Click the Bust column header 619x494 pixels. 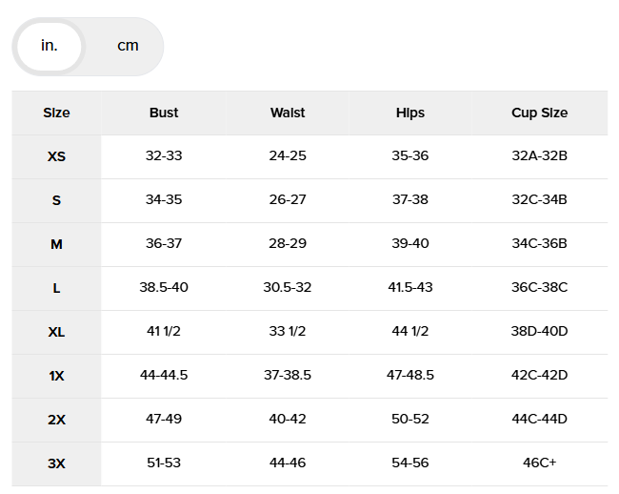pyautogui.click(x=164, y=113)
